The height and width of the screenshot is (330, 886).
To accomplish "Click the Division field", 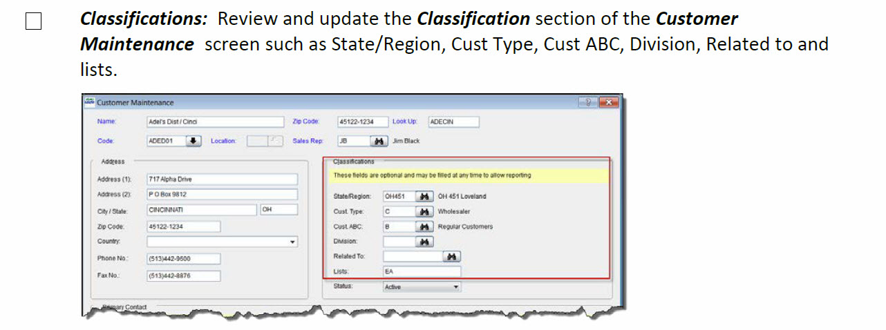I will pyautogui.click(x=399, y=242).
